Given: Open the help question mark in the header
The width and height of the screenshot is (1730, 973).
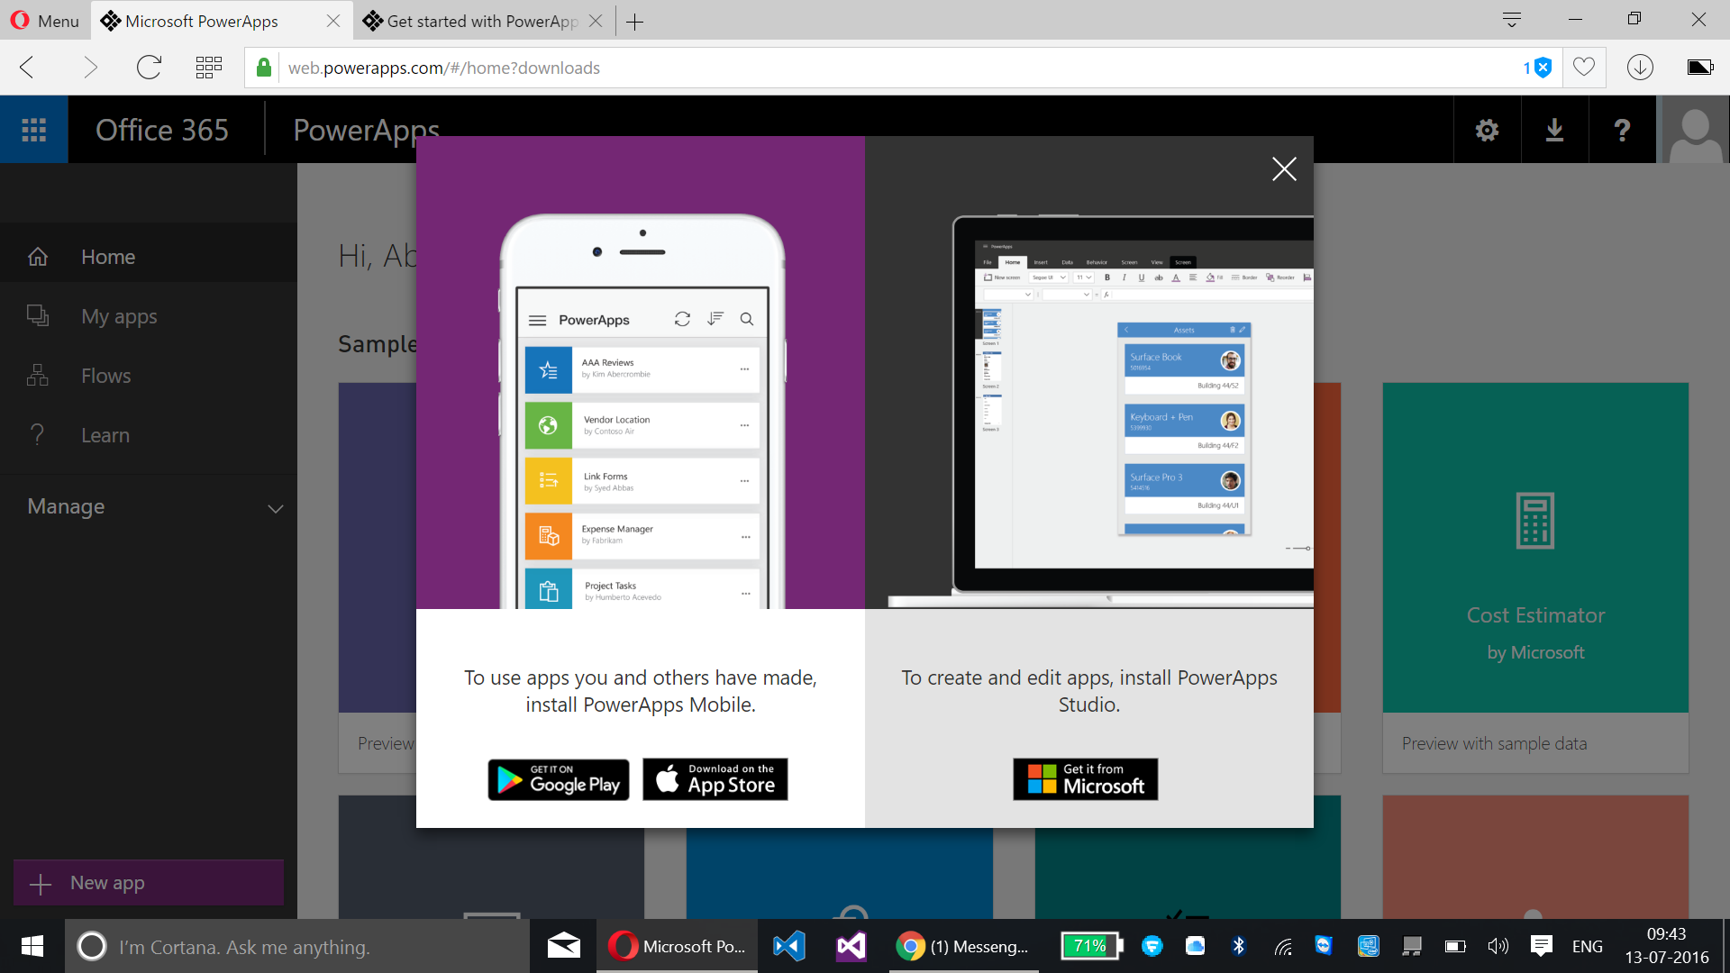Looking at the screenshot, I should pyautogui.click(x=1622, y=130).
